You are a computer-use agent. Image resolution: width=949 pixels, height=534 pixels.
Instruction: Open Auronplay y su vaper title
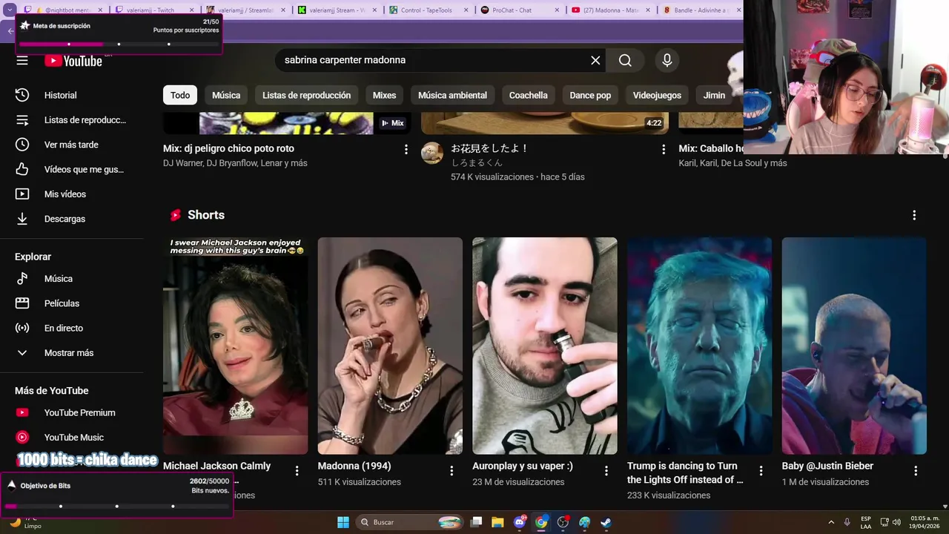point(523,466)
